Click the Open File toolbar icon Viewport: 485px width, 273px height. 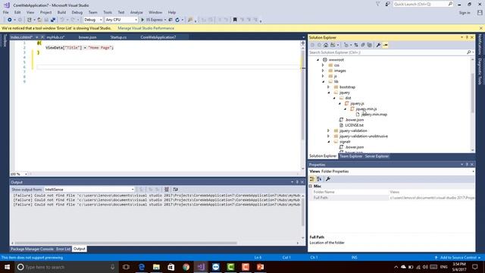[x=39, y=20]
